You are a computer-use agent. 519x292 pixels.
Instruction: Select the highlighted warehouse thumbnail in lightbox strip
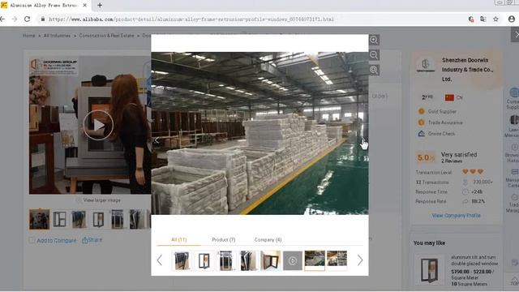315,260
